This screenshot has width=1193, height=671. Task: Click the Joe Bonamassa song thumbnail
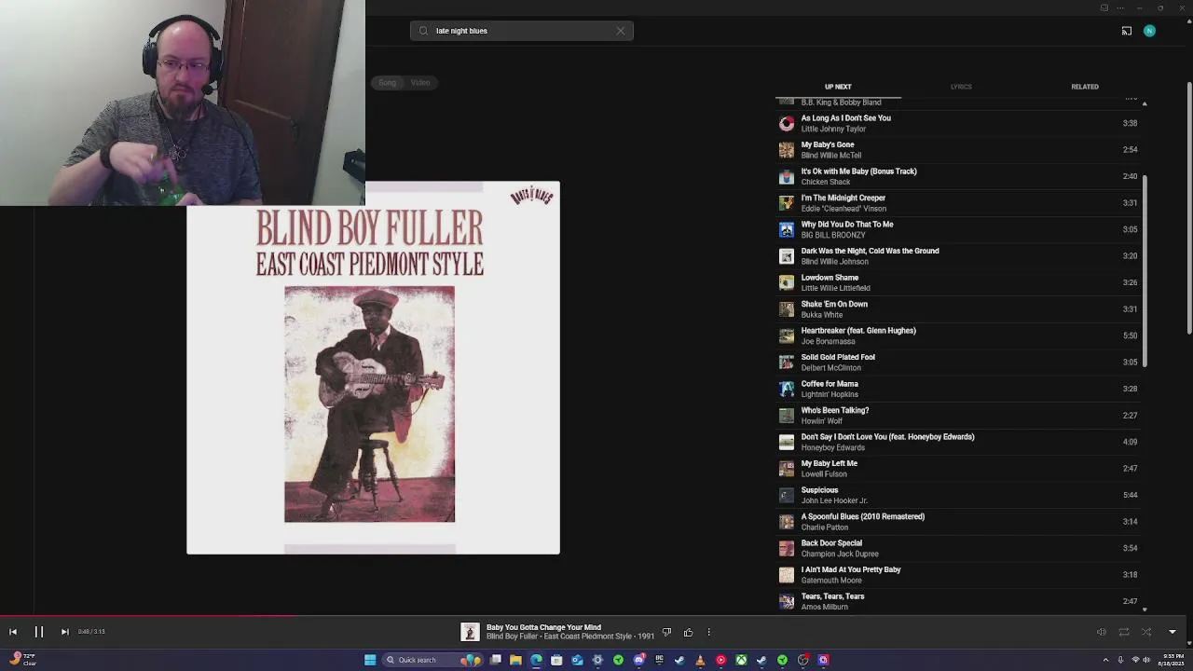click(787, 335)
